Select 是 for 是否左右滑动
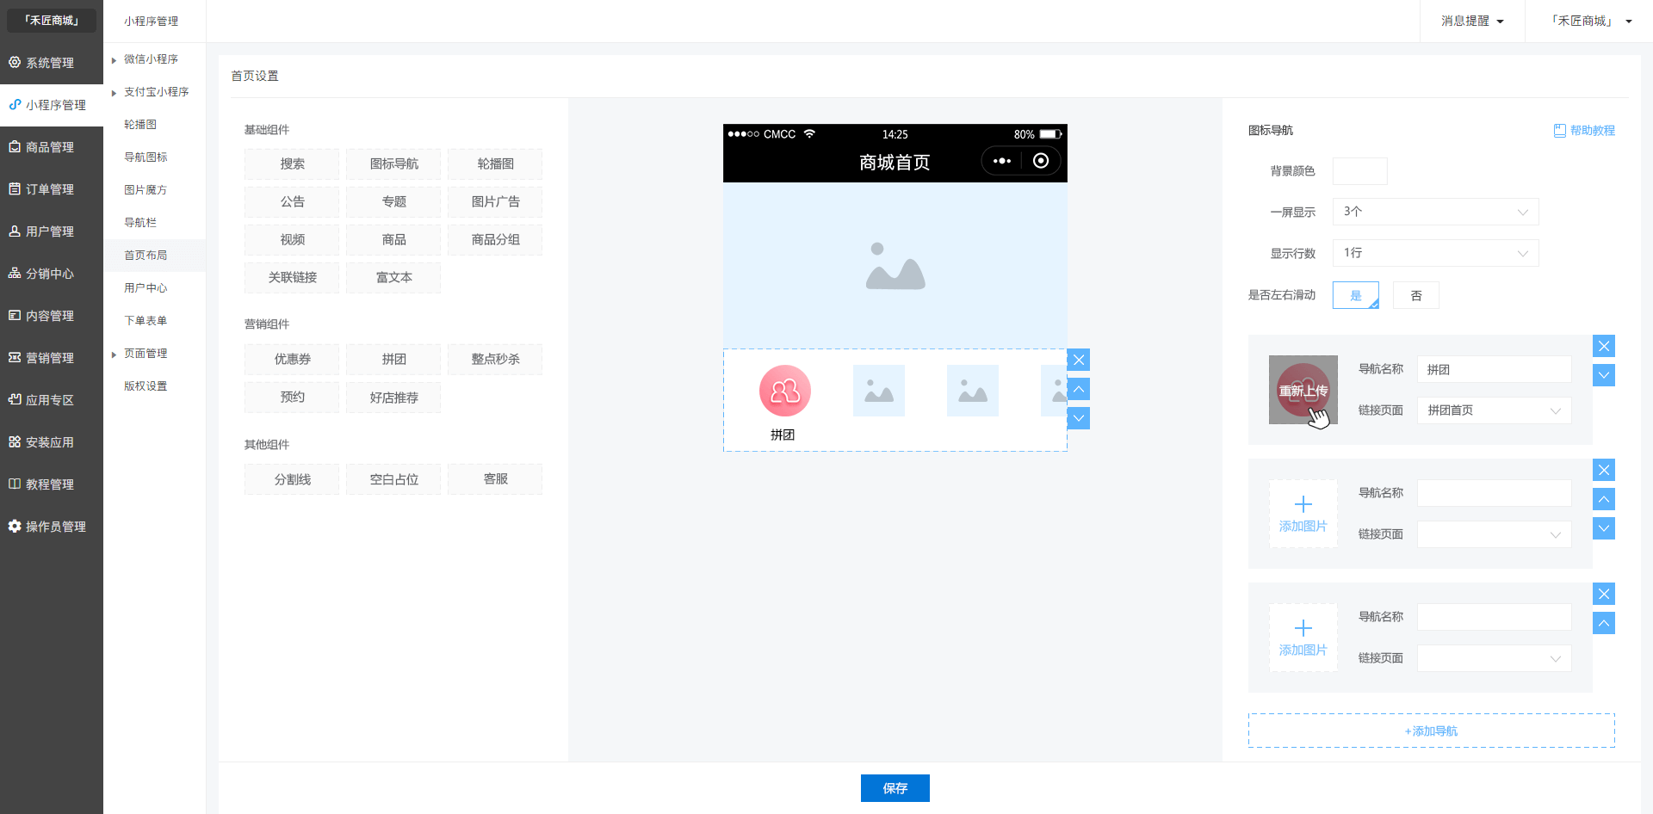Screen dimensions: 1653x814 coord(1355,295)
